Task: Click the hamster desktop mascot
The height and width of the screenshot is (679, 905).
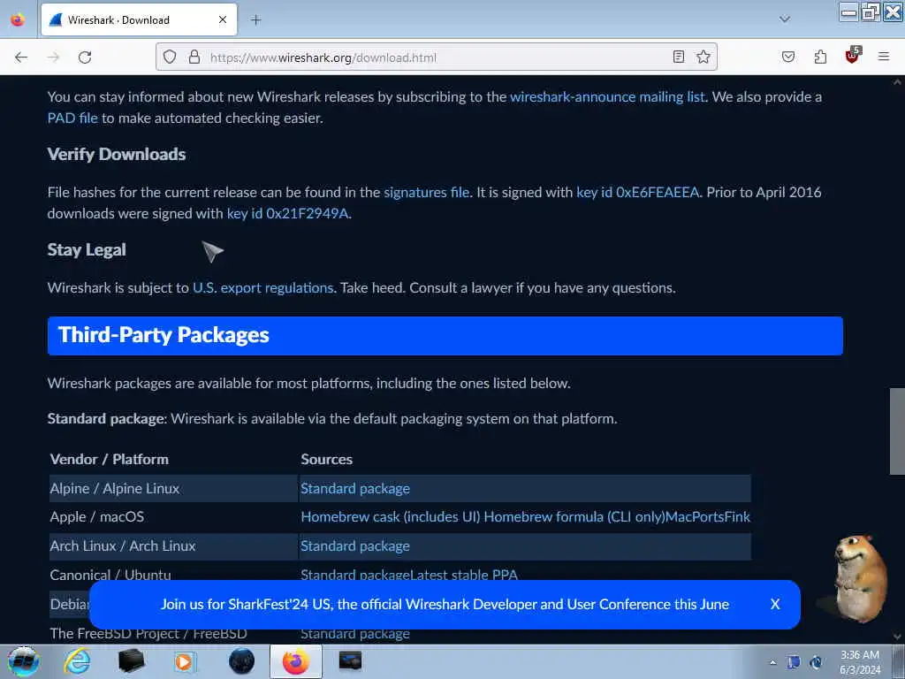Action: pyautogui.click(x=858, y=577)
